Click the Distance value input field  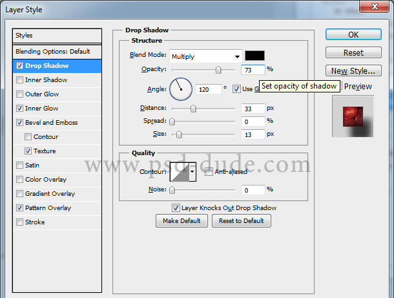tap(253, 108)
